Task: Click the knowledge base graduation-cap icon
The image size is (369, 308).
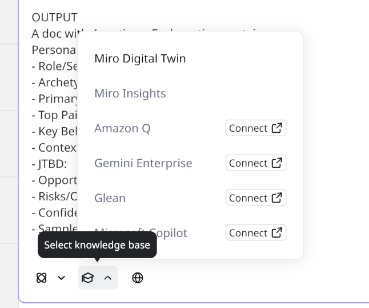Action: [87, 278]
